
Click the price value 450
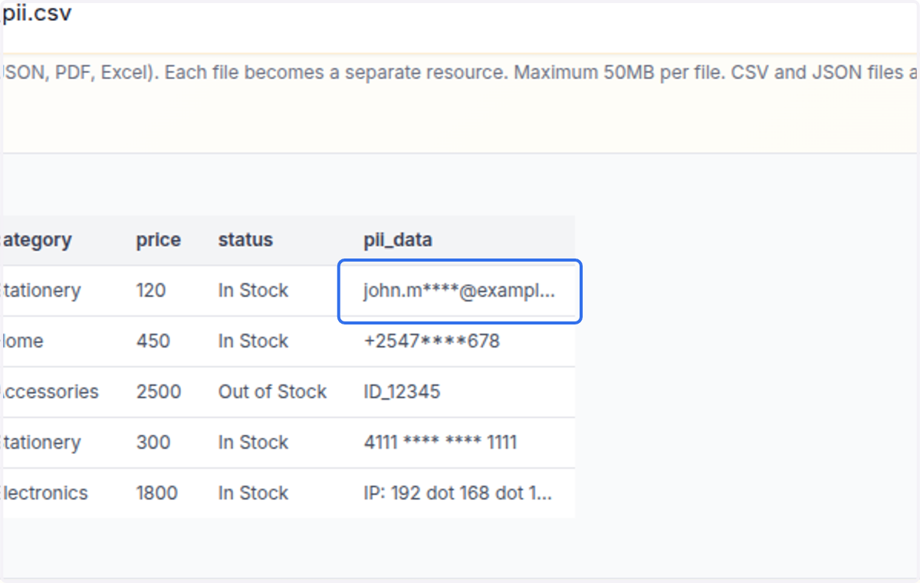(153, 341)
